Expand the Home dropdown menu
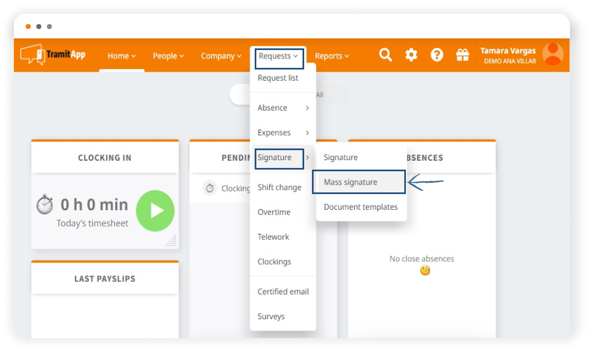 (x=121, y=56)
